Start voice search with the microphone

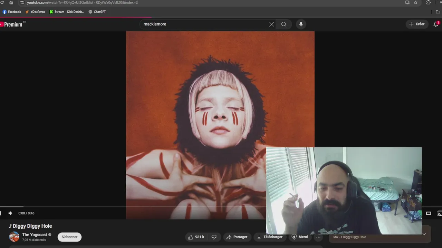click(301, 24)
